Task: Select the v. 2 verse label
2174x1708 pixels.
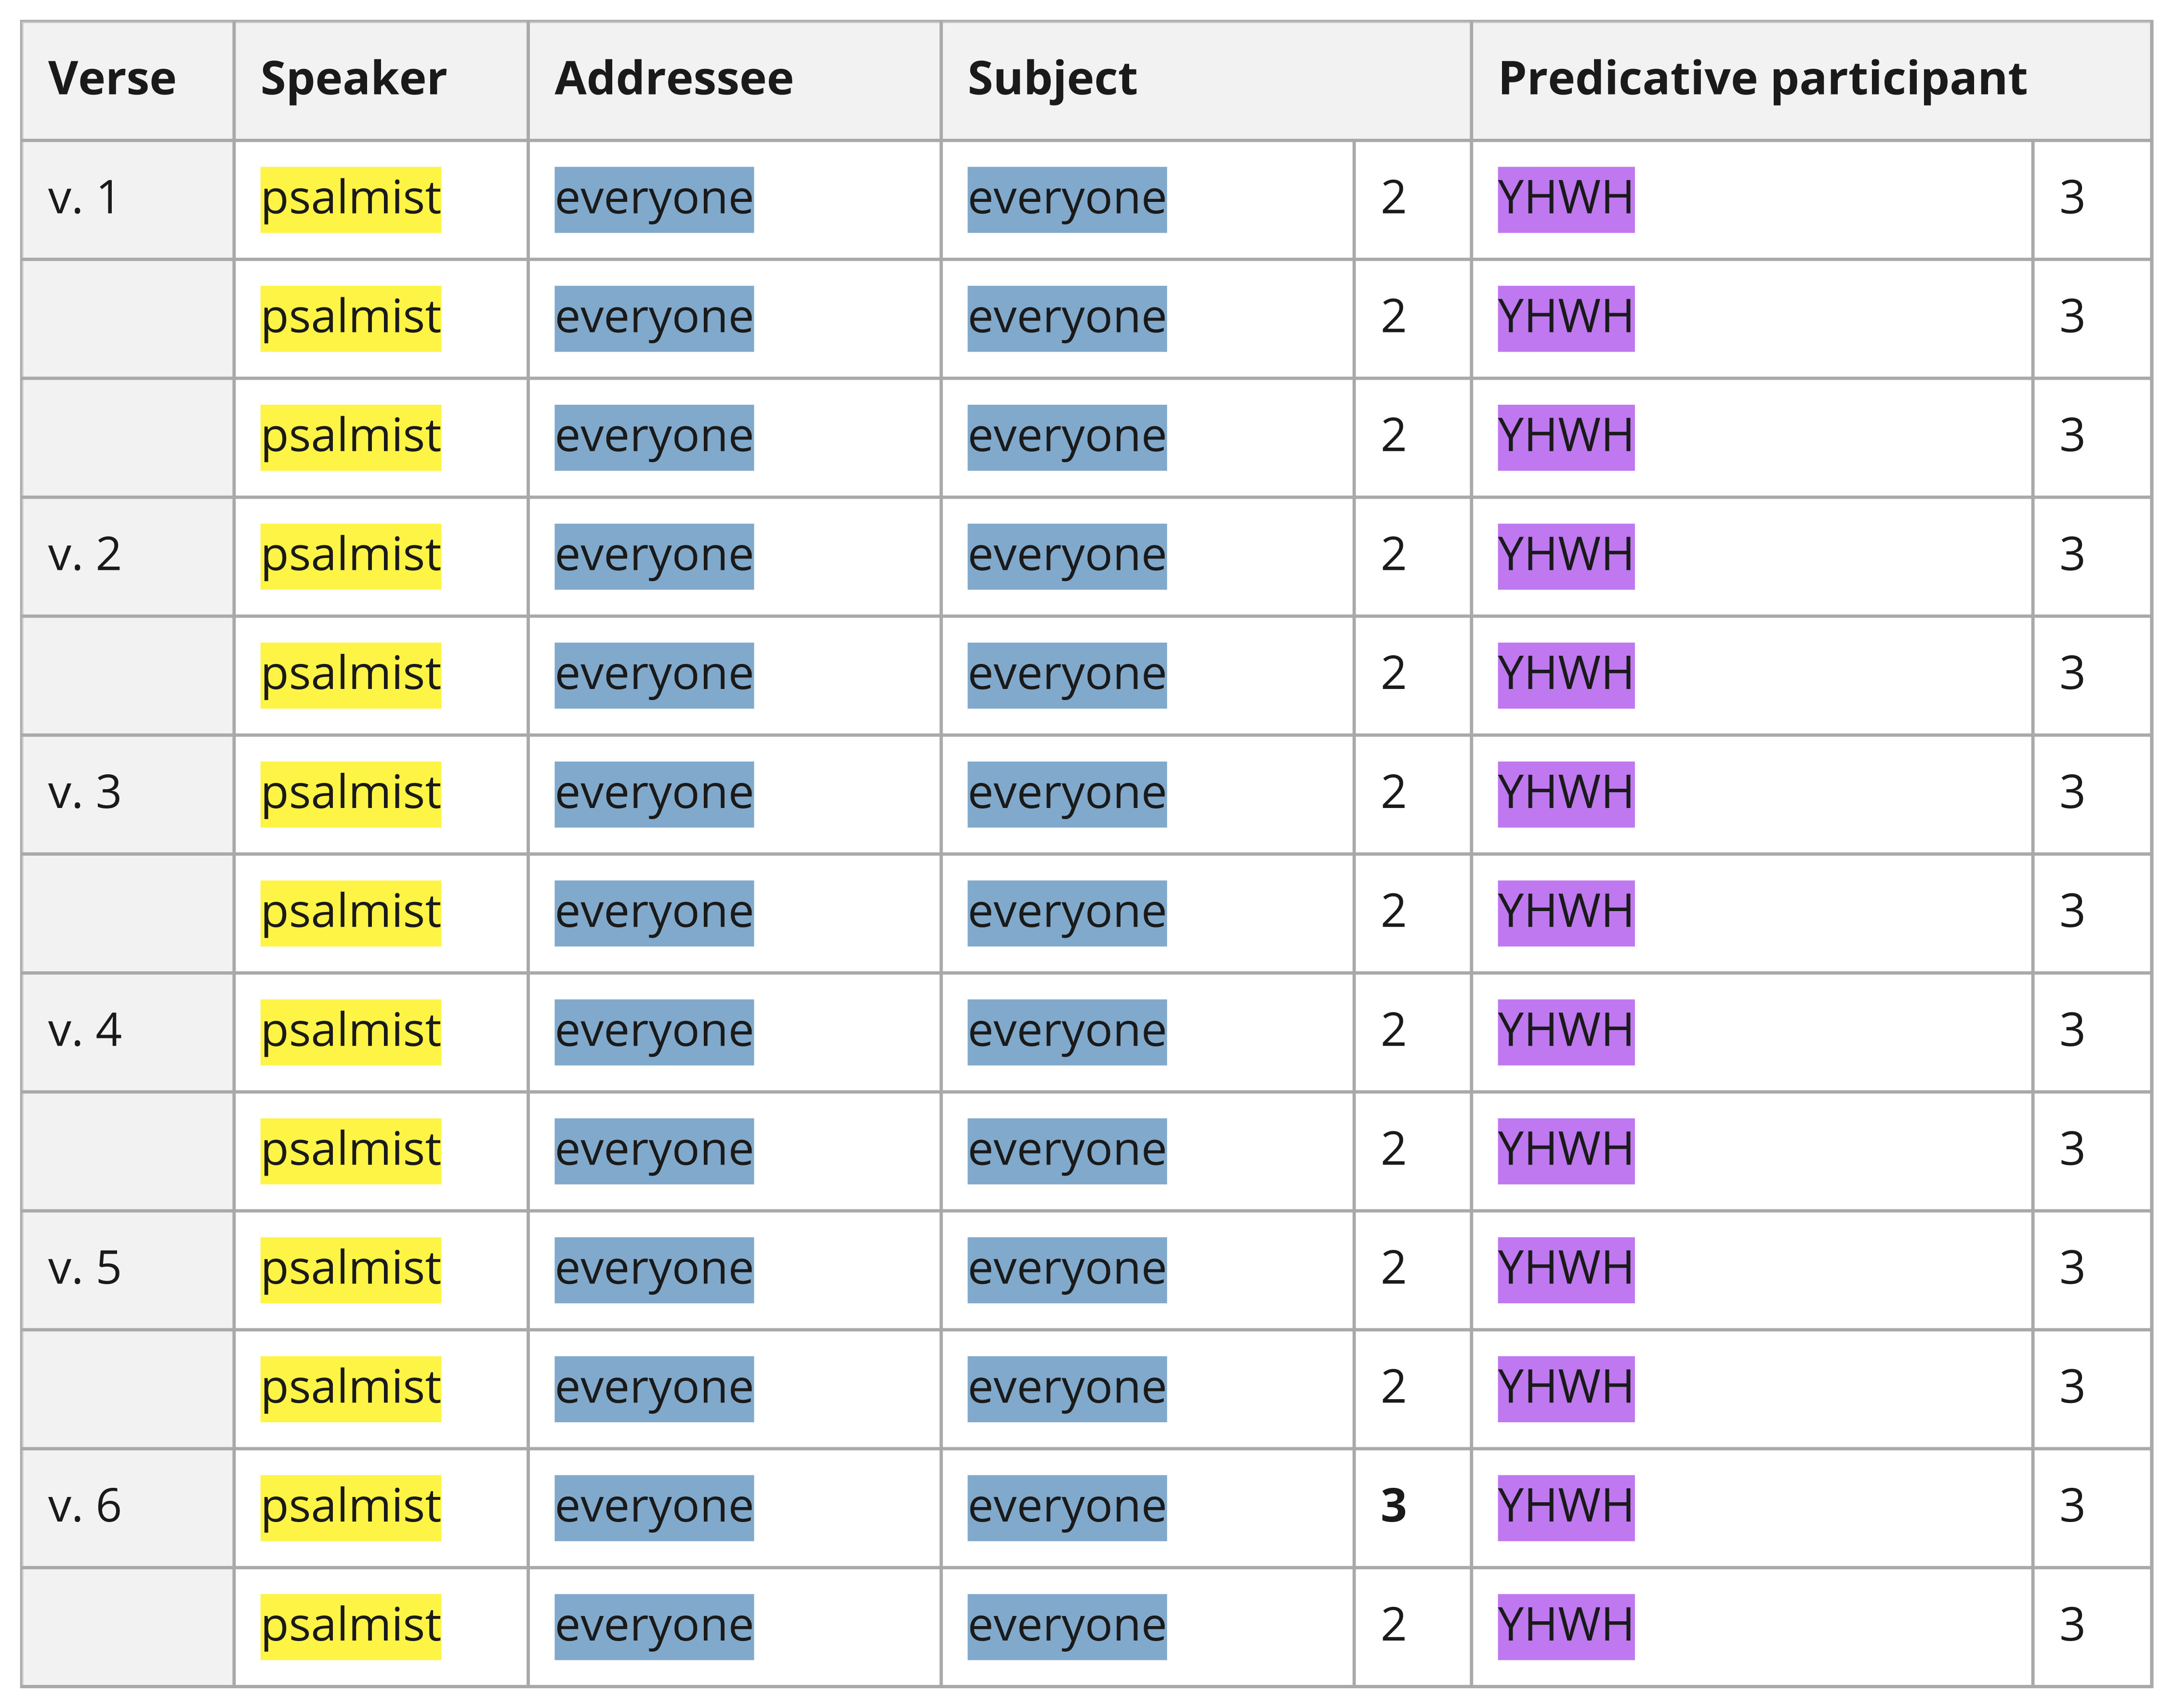Action: 84,555
